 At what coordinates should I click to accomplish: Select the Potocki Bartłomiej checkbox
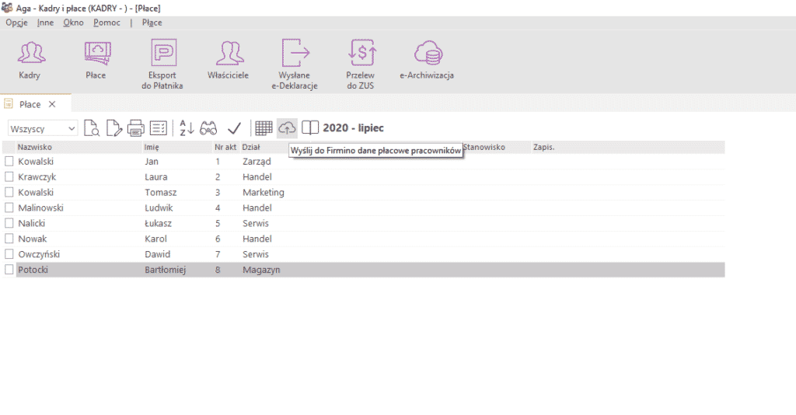coord(9,270)
